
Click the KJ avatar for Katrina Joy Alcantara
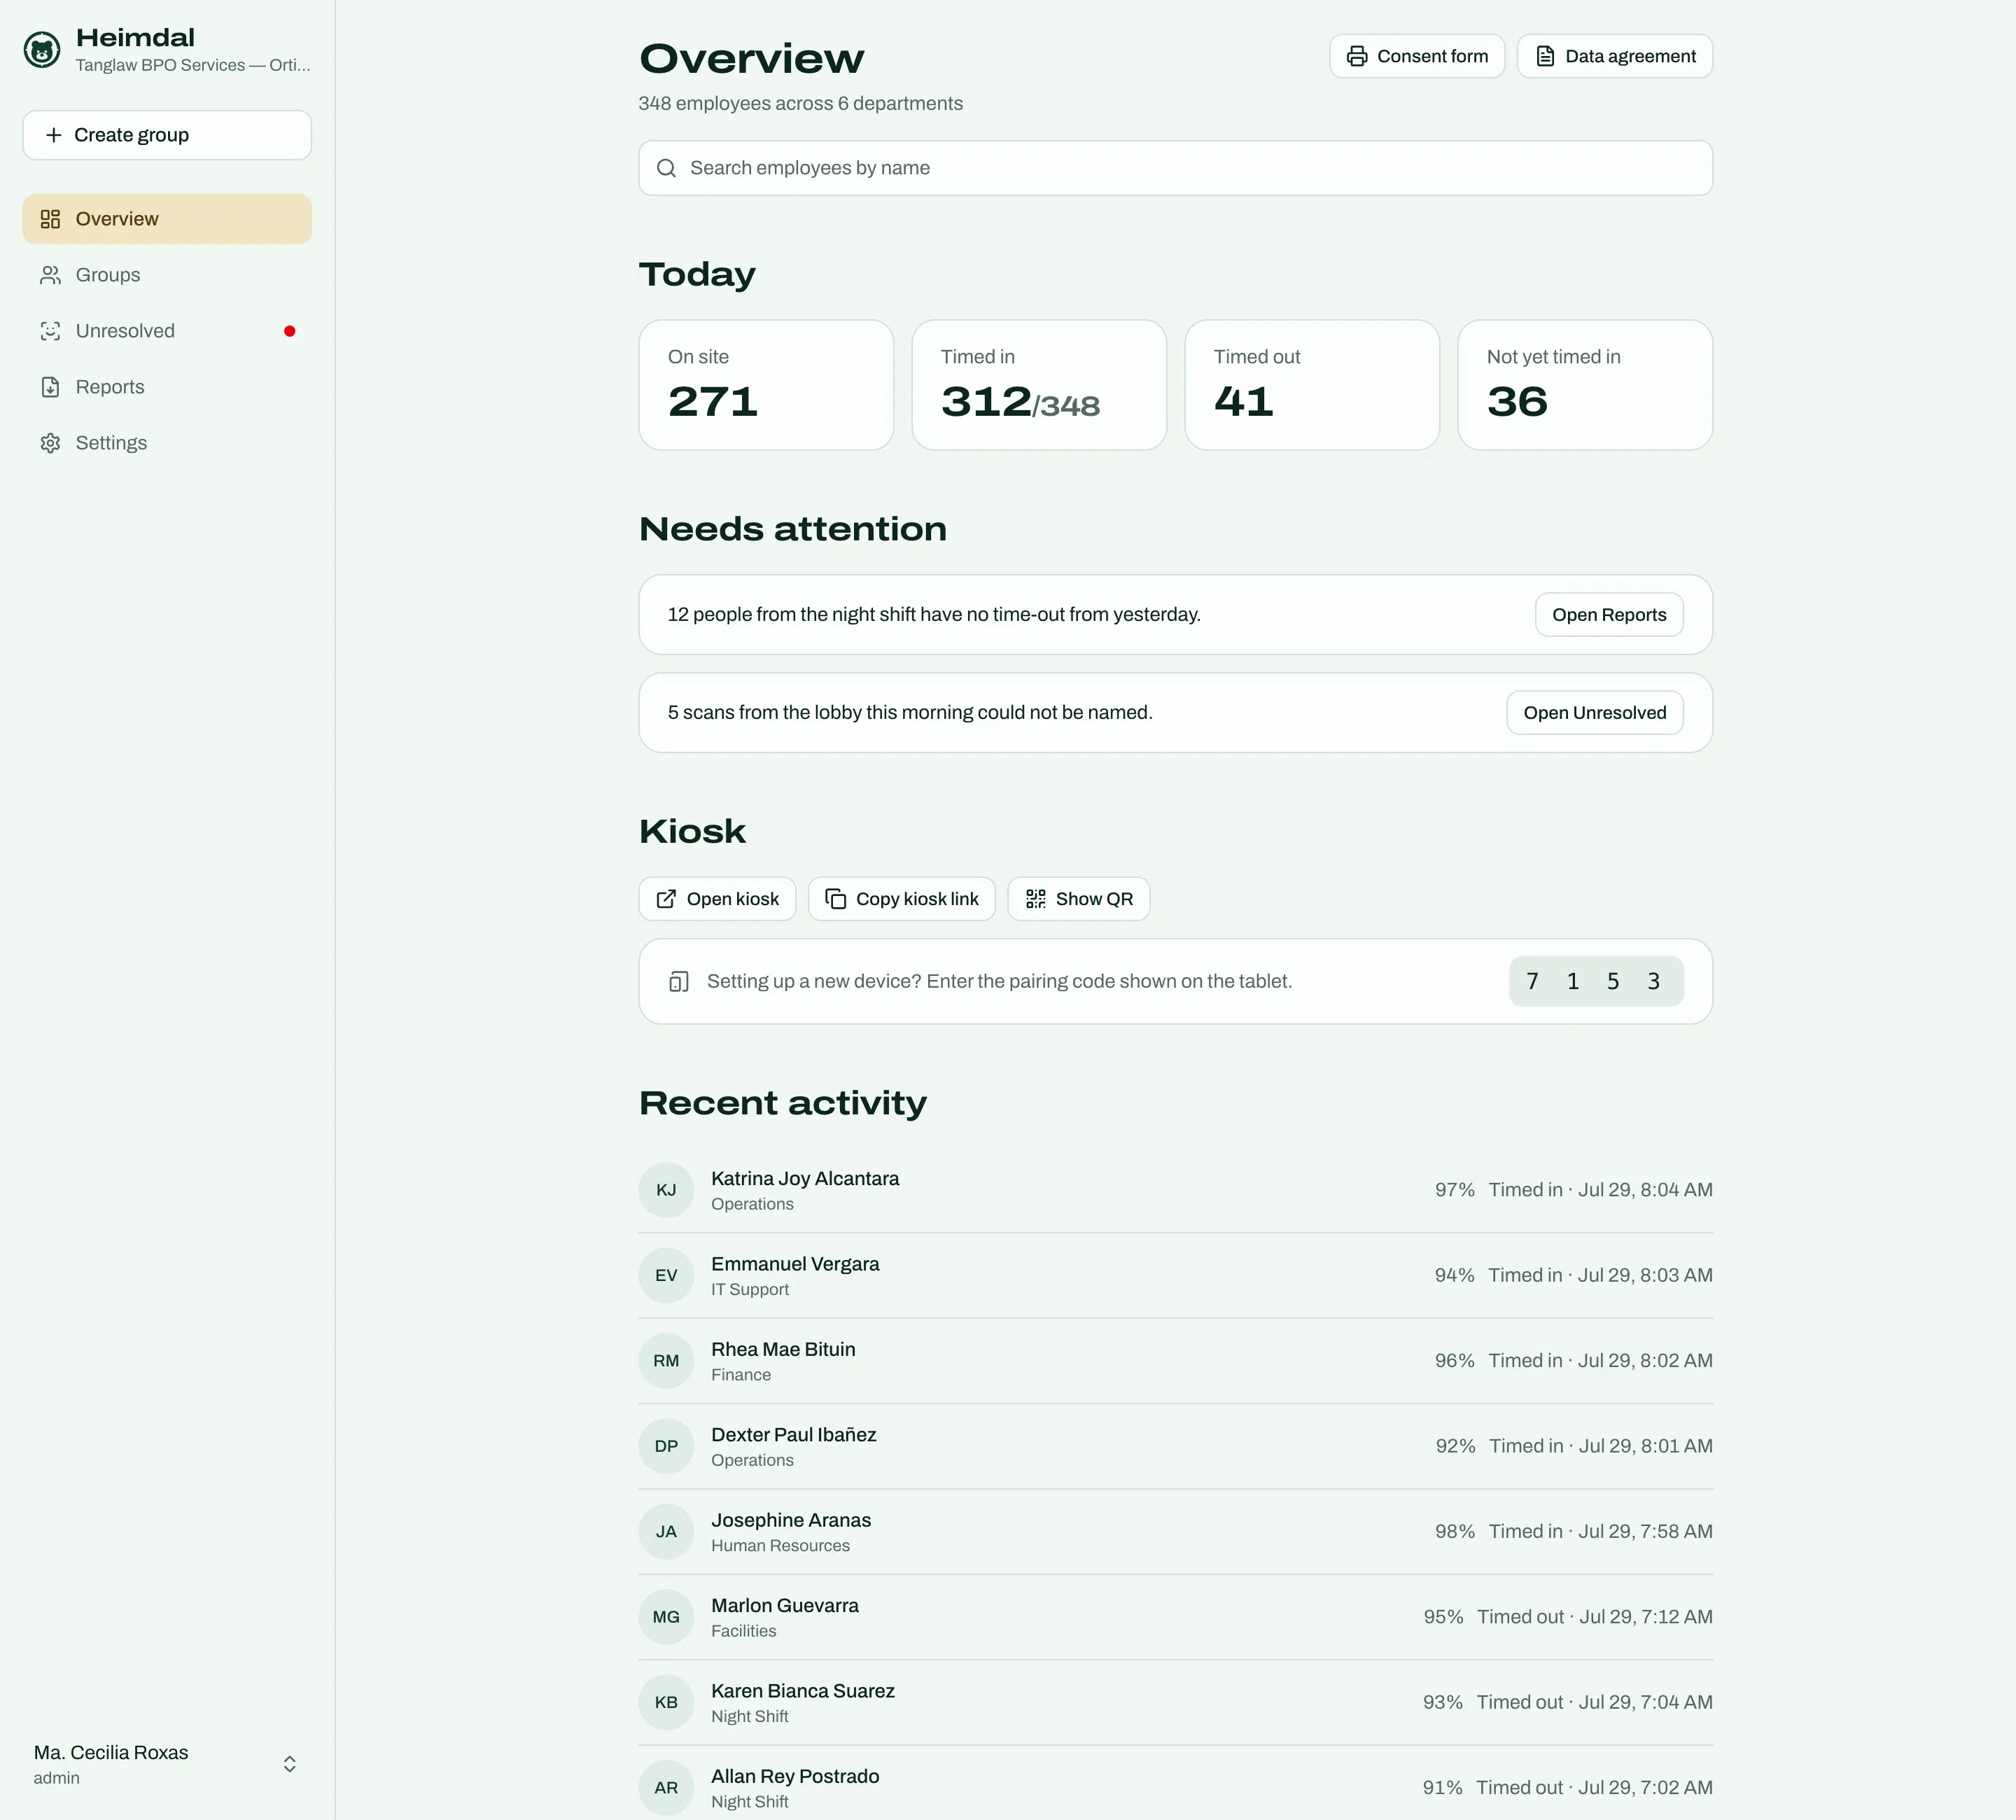click(x=666, y=1190)
